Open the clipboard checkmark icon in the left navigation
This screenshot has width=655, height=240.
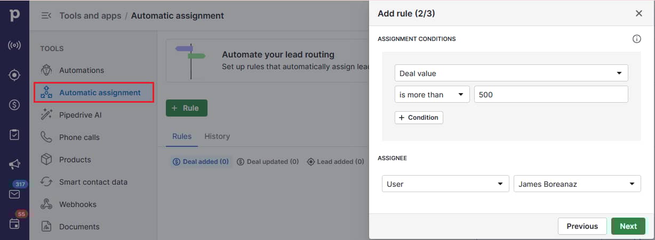[14, 135]
